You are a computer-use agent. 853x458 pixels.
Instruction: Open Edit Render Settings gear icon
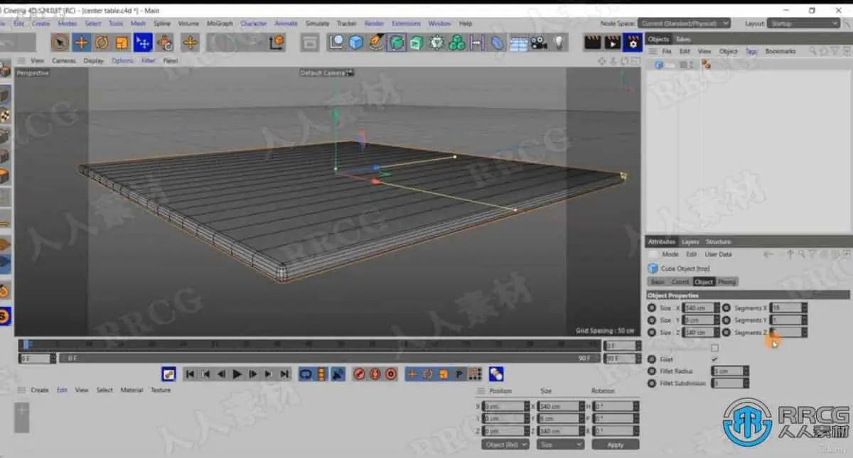tap(632, 43)
